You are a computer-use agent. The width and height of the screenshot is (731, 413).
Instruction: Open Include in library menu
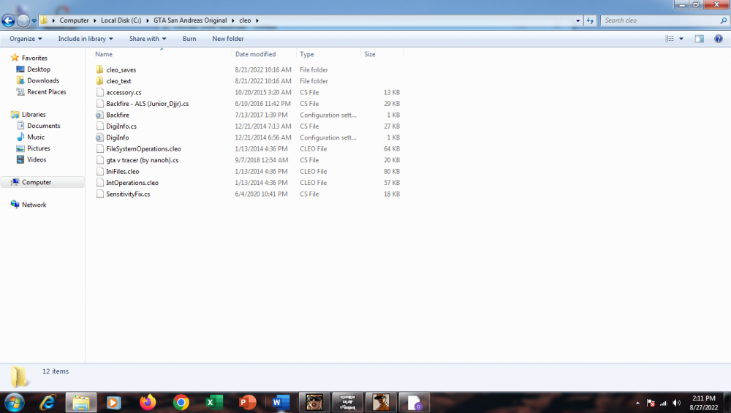click(86, 39)
